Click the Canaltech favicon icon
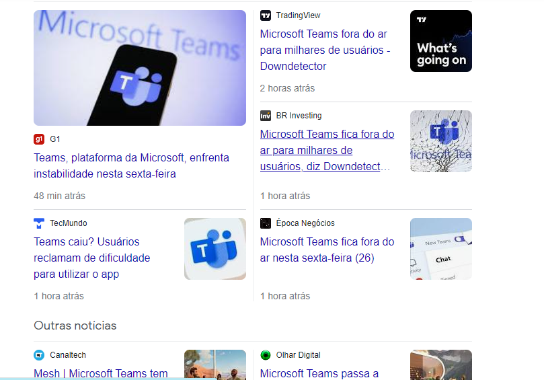 pyautogui.click(x=39, y=355)
